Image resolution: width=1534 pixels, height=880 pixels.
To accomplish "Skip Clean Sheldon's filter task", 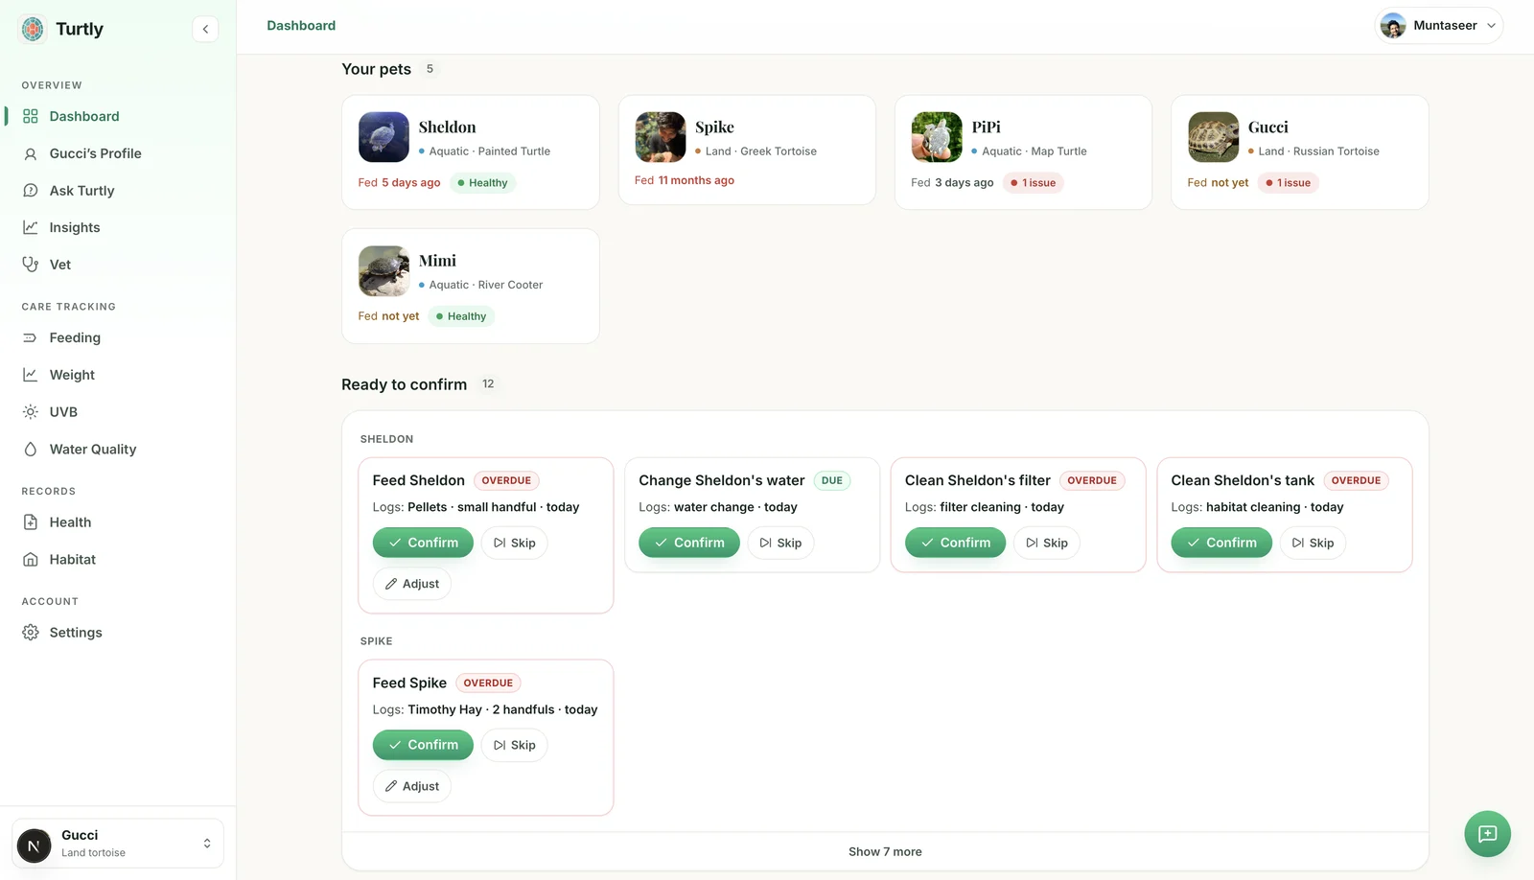I will 1047,543.
